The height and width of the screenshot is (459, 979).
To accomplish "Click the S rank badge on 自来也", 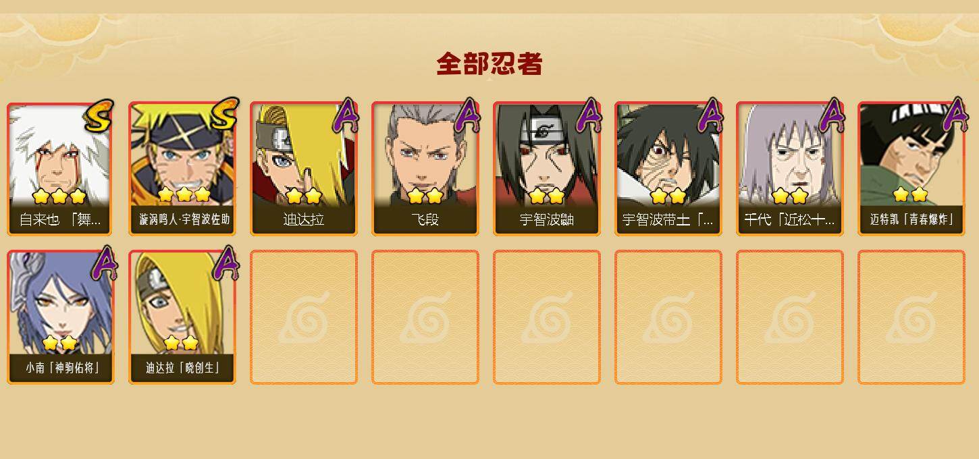I will [x=99, y=116].
